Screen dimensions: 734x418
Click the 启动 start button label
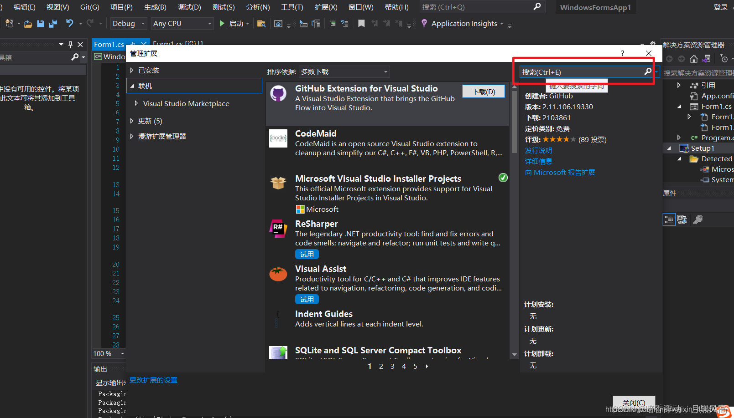[x=236, y=23]
